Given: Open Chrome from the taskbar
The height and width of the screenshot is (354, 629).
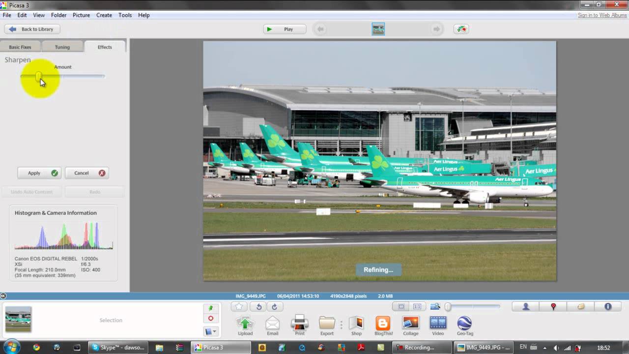Looking at the screenshot, I should coord(36,347).
